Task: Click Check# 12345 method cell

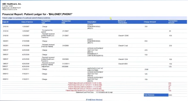Action: tap(123, 36)
